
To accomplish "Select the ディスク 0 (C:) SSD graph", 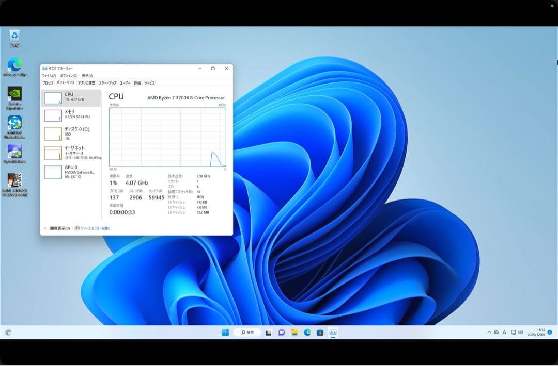I will tap(71, 134).
